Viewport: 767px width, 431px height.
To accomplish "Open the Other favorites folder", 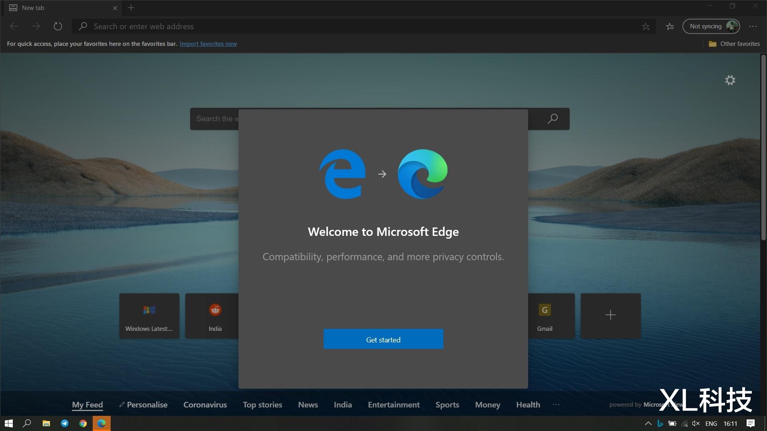I will click(x=734, y=44).
